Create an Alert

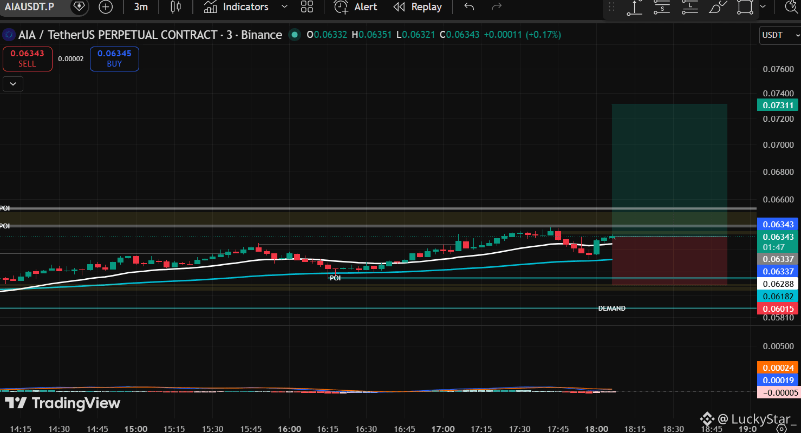click(x=356, y=7)
